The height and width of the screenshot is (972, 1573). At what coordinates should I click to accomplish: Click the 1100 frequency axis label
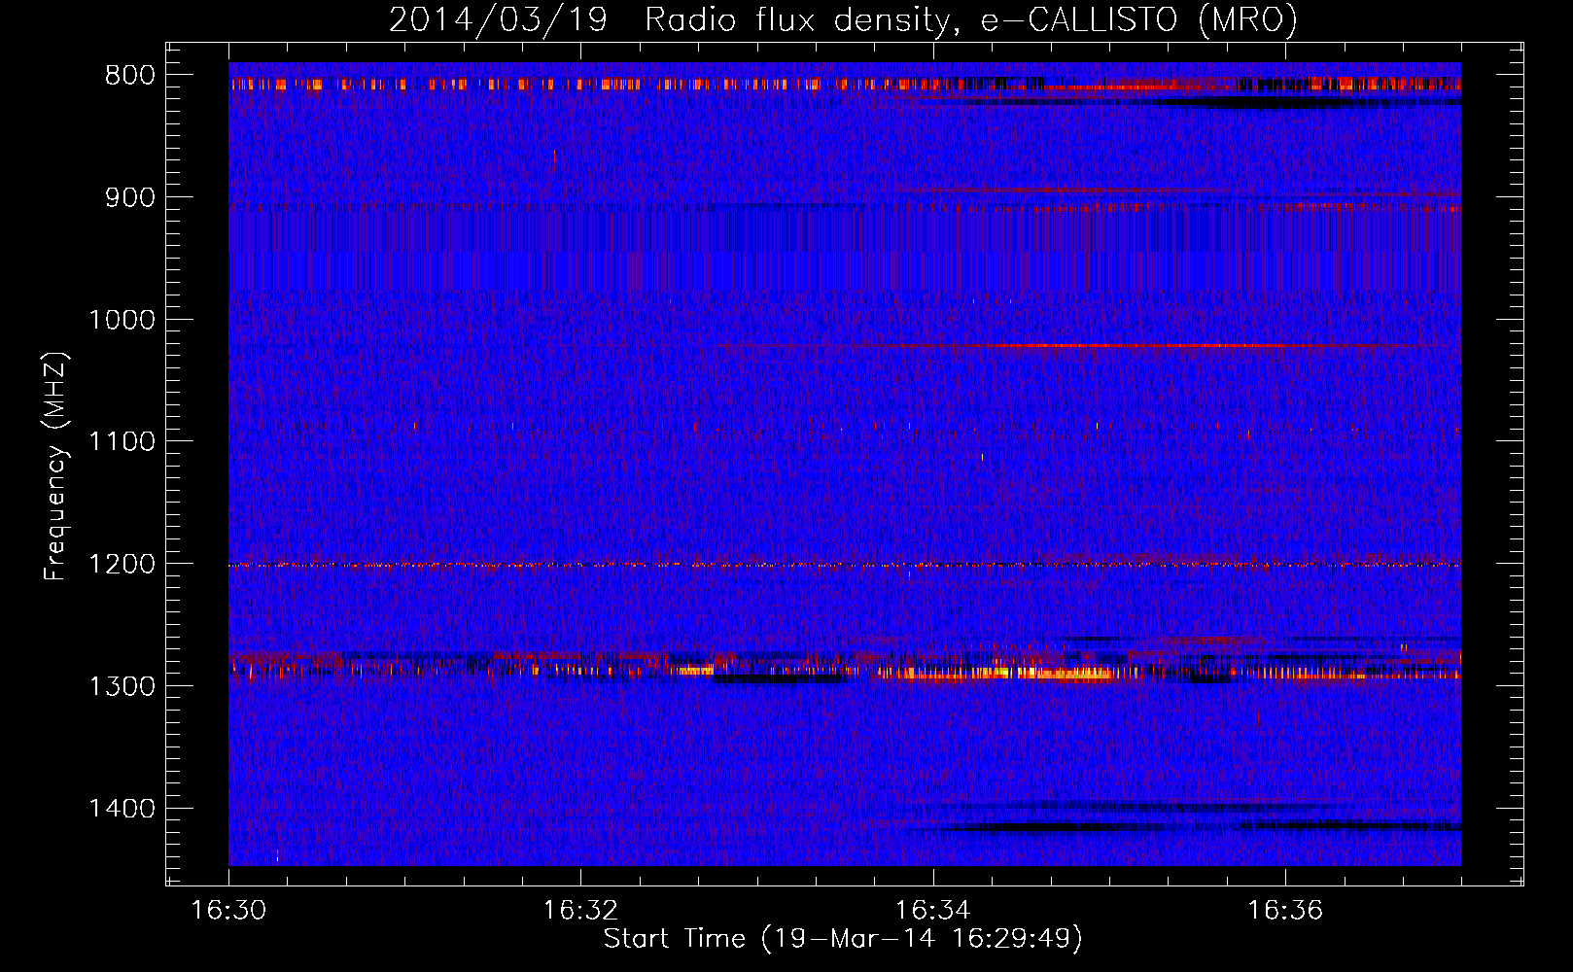[122, 442]
